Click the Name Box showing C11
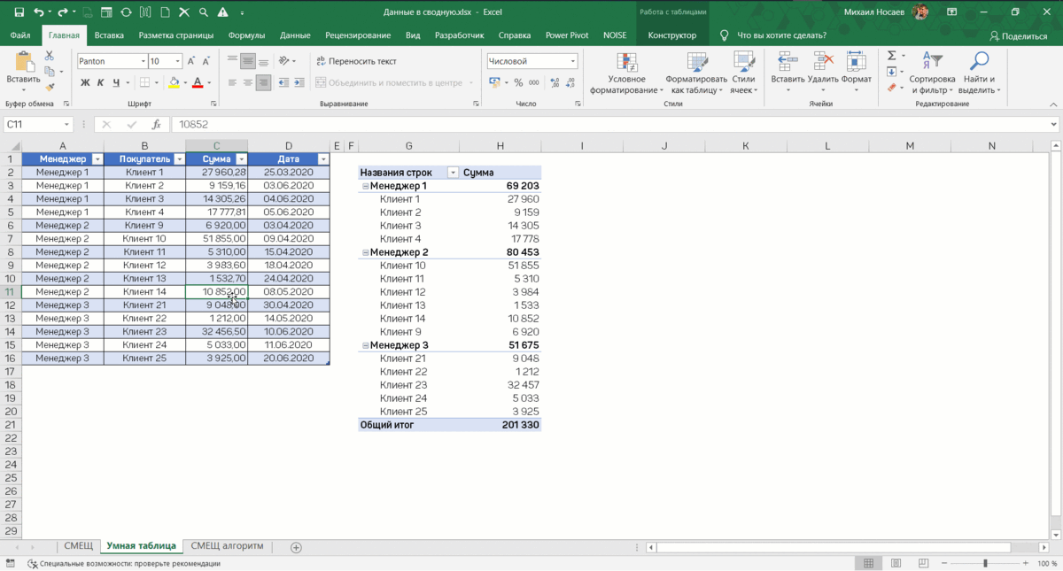Viewport: 1063px width, 571px height. click(38, 125)
